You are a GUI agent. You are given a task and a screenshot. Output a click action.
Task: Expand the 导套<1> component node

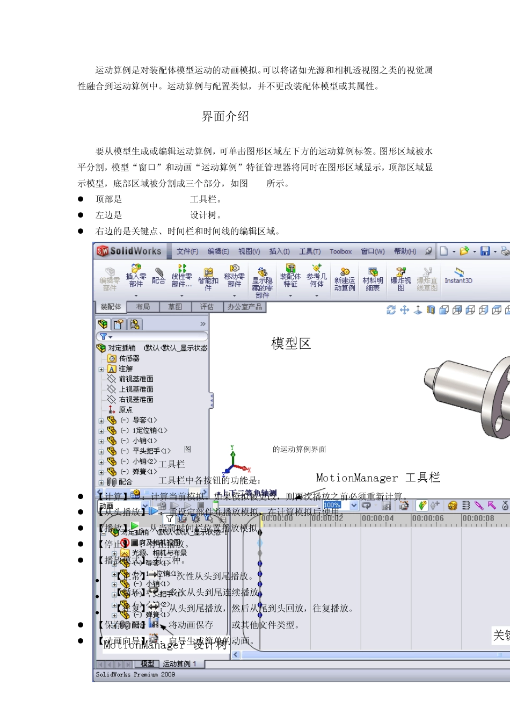(101, 421)
